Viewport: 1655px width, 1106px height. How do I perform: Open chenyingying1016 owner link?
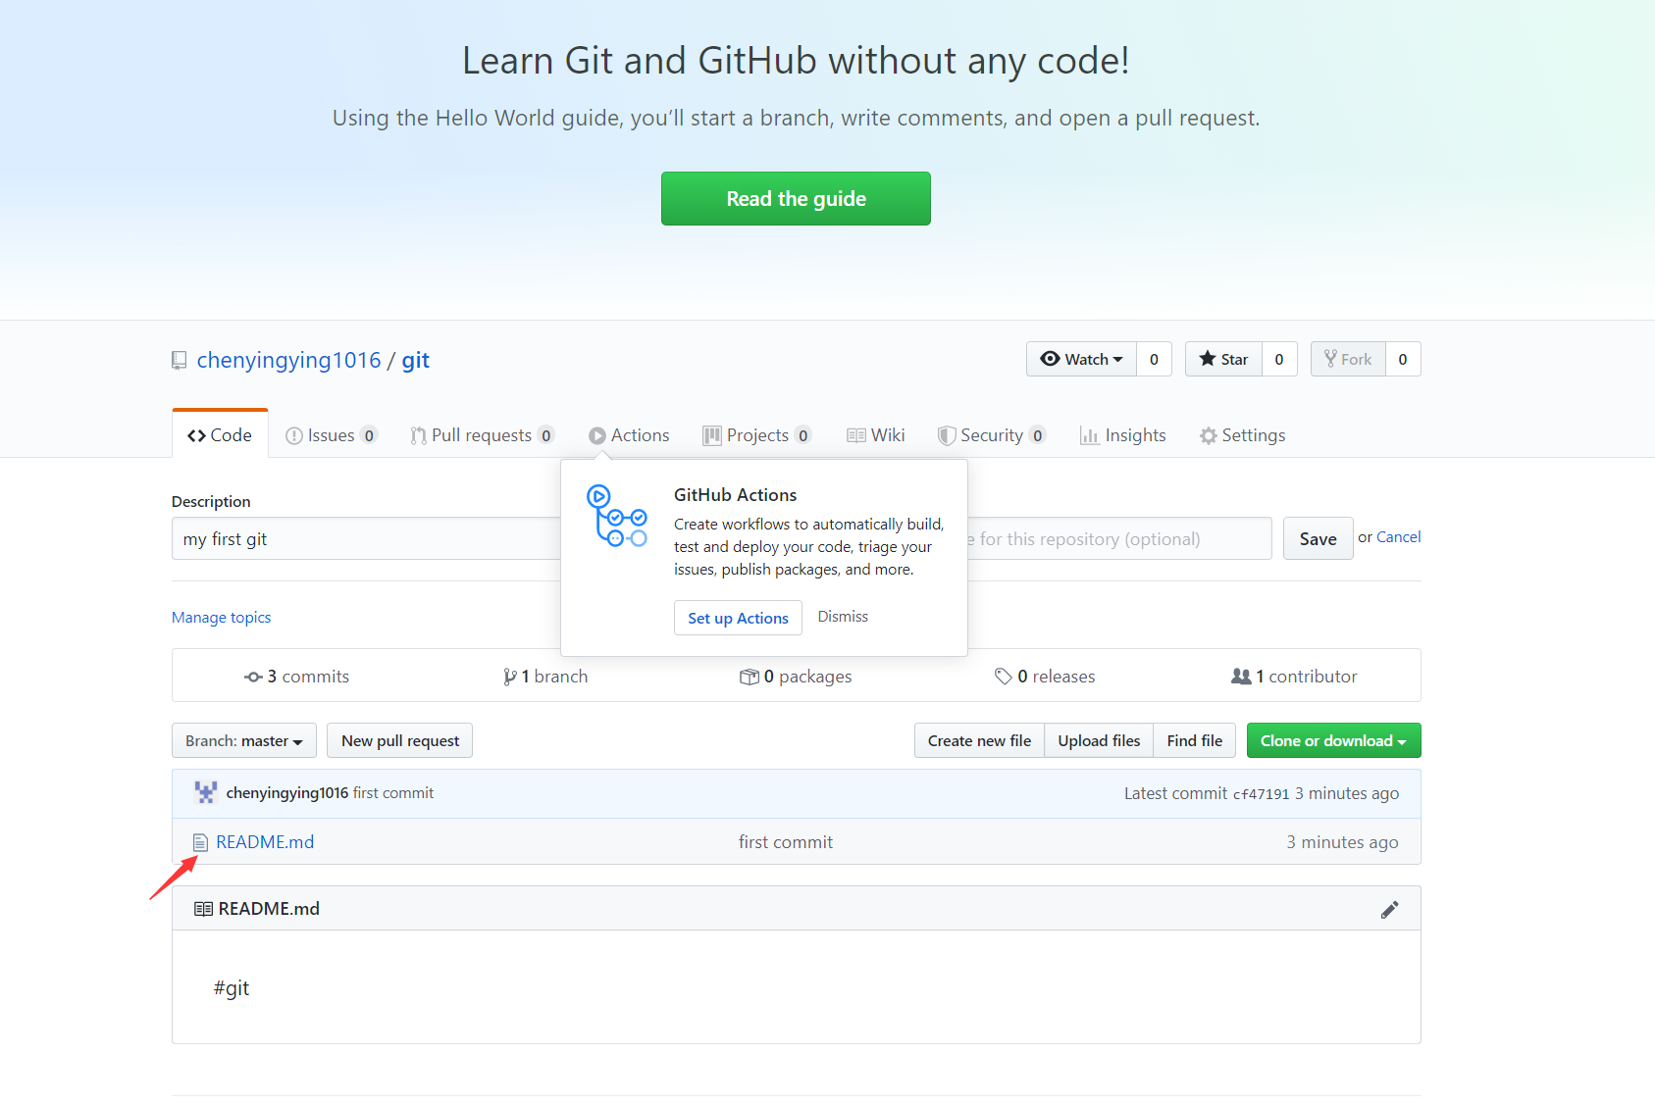pos(288,360)
